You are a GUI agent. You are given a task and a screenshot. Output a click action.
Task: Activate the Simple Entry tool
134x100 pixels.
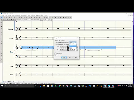coord(17,17)
